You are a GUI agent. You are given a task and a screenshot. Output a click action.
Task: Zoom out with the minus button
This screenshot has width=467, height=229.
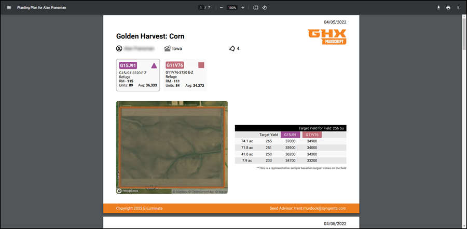click(x=221, y=7)
